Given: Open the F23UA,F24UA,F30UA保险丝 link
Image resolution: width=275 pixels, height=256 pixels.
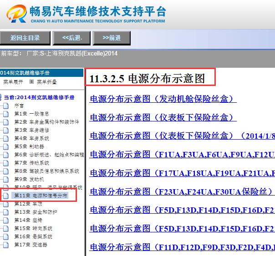Looking at the screenshot, I should click(181, 192).
